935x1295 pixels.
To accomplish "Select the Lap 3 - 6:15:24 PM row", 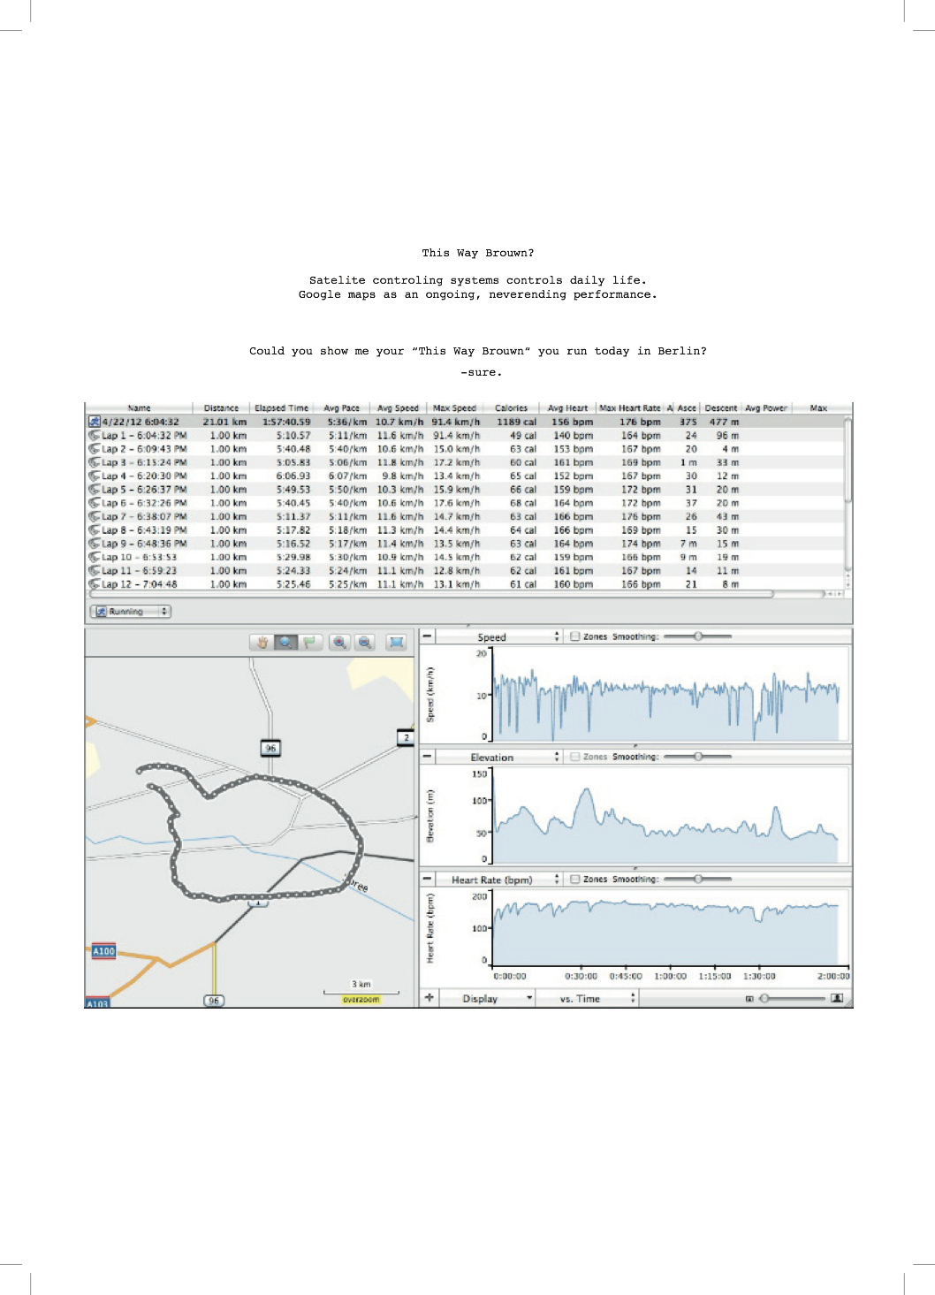I will [465, 462].
